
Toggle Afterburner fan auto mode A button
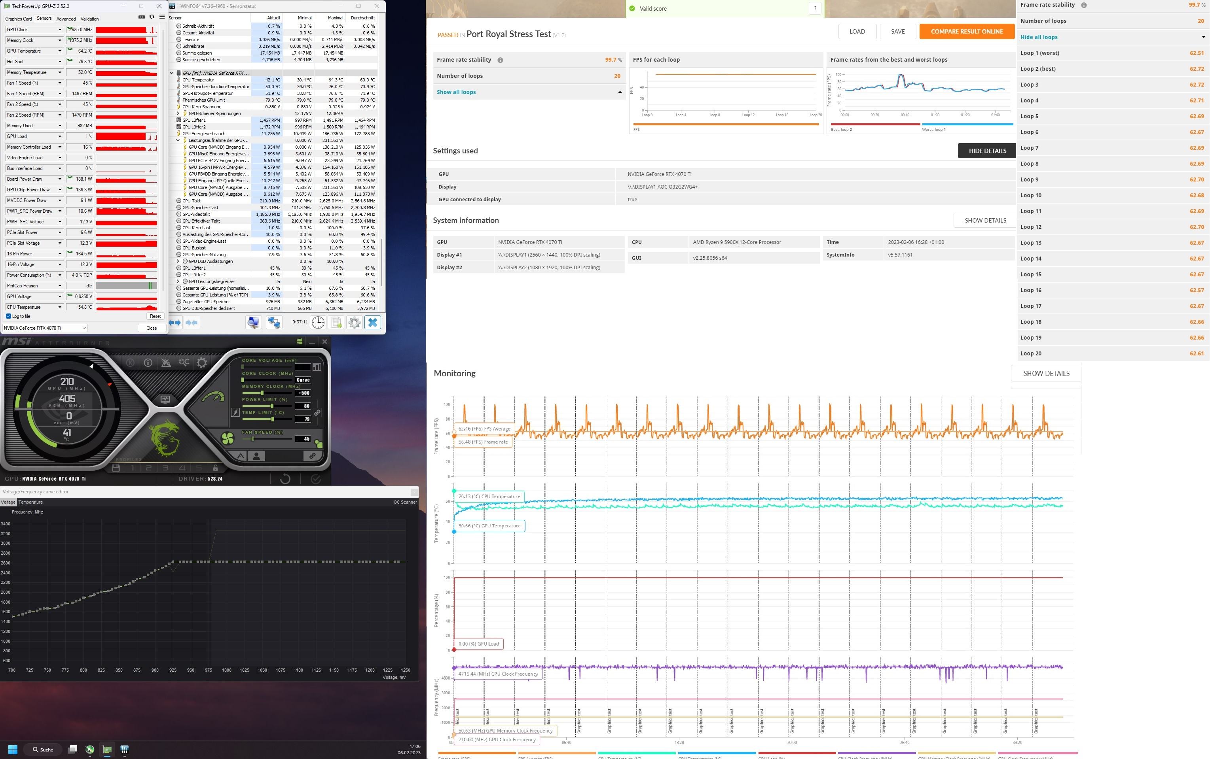point(241,456)
